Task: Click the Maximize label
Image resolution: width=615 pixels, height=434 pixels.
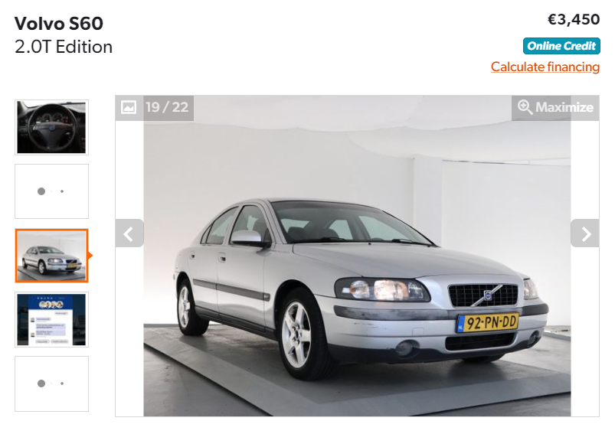Action: click(564, 107)
